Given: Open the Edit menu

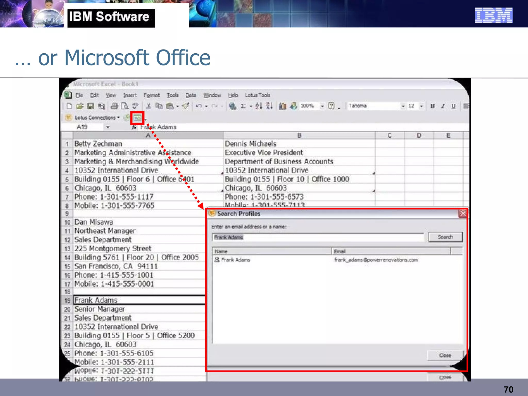Looking at the screenshot, I should [x=94, y=95].
